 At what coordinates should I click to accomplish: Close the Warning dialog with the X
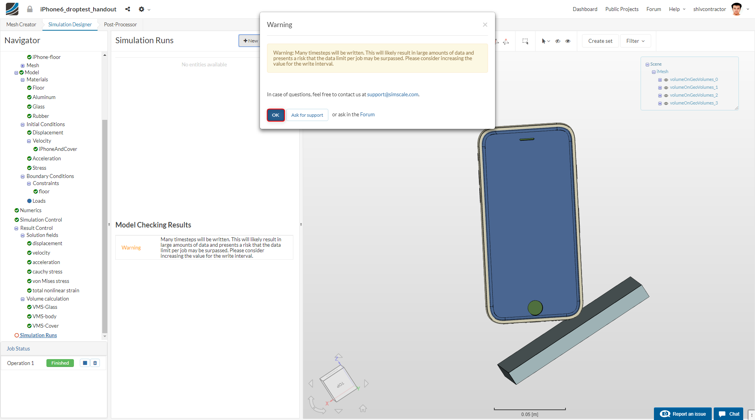[485, 25]
